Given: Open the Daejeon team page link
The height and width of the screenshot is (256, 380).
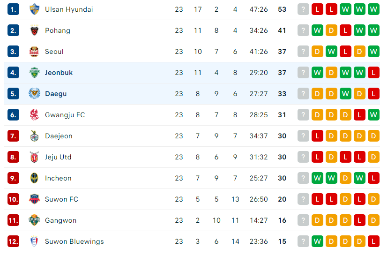Looking at the screenshot, I should pyautogui.click(x=59, y=136).
